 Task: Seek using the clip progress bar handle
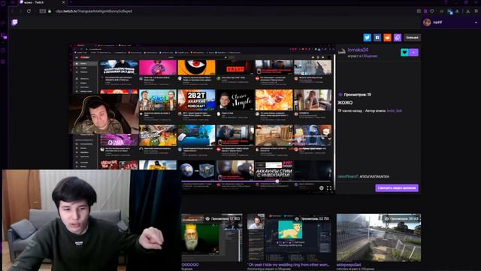tap(277, 181)
